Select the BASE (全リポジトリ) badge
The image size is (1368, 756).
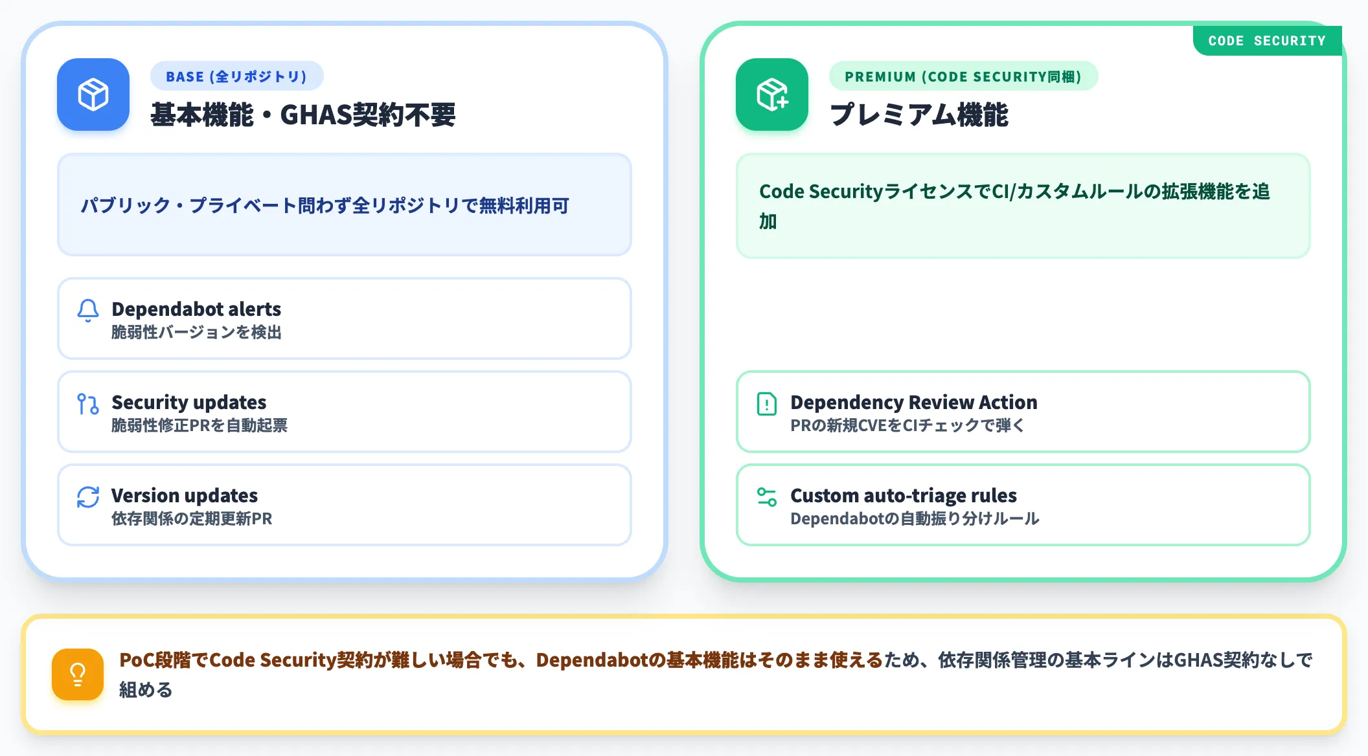click(236, 76)
